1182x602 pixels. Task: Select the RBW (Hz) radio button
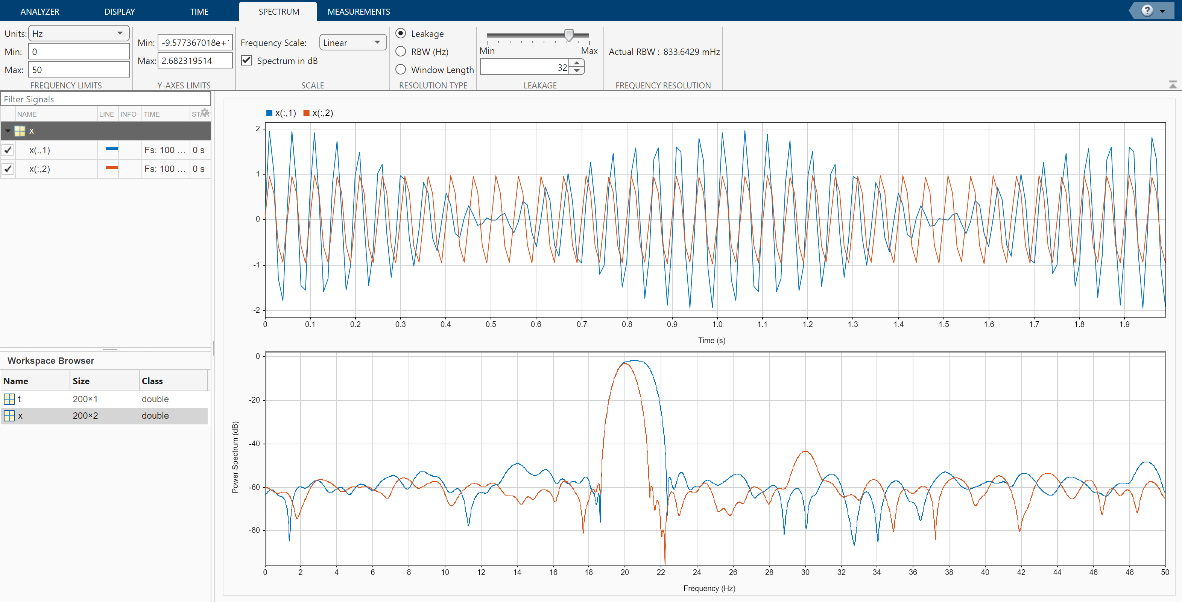pos(401,52)
